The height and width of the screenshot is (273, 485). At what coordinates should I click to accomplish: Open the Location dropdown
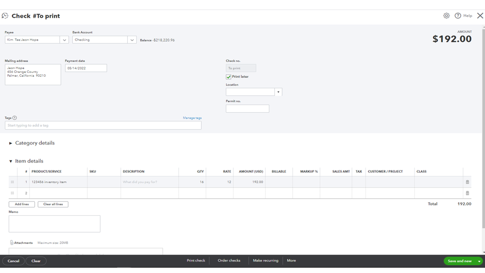point(278,92)
